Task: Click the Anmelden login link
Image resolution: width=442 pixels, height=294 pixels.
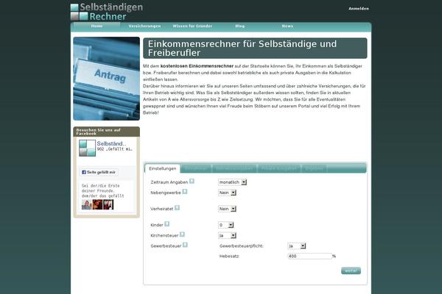Action: 359,9
